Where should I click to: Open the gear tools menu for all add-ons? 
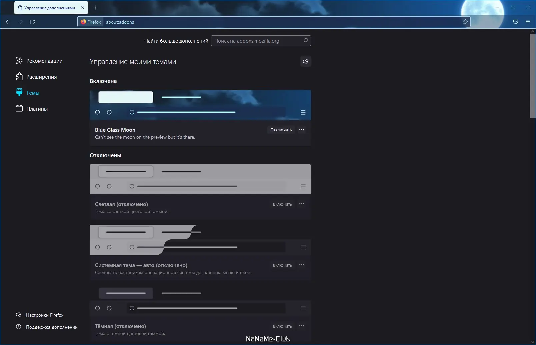pos(306,61)
